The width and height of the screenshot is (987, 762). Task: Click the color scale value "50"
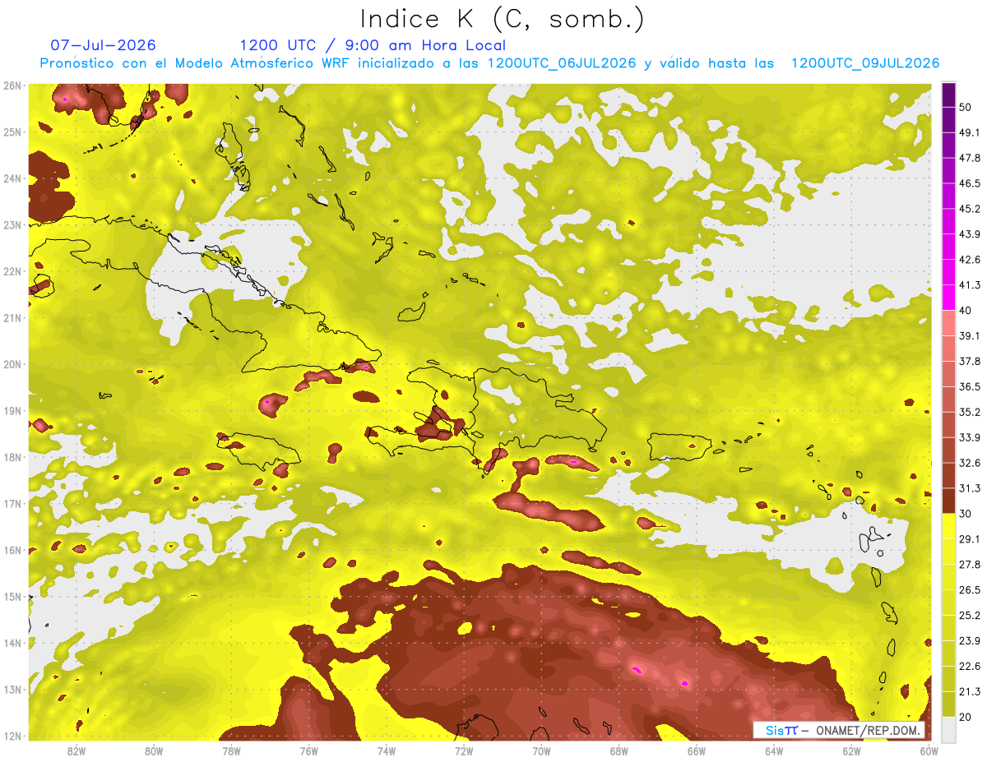[x=966, y=107]
